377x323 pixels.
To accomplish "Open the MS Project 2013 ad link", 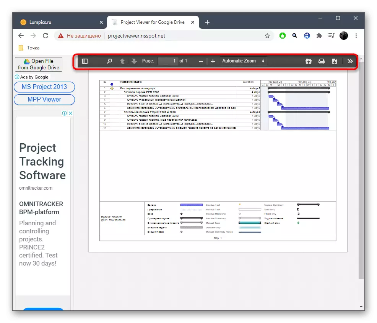I will 44,87.
